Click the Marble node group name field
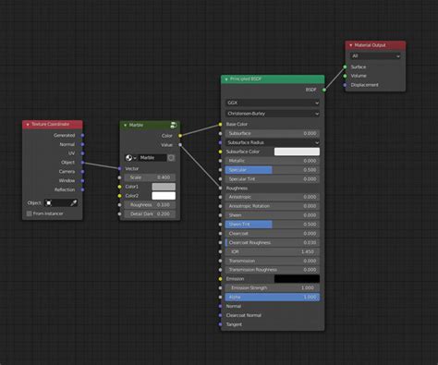This screenshot has height=365, width=438. (152, 158)
